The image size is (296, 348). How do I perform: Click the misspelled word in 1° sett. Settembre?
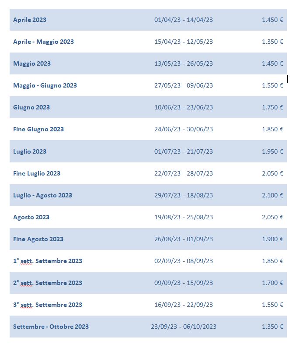[26, 261]
